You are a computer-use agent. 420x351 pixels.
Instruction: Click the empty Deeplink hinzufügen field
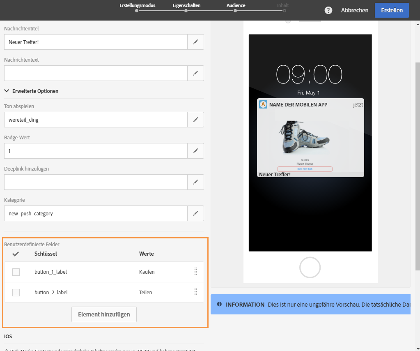(x=96, y=182)
